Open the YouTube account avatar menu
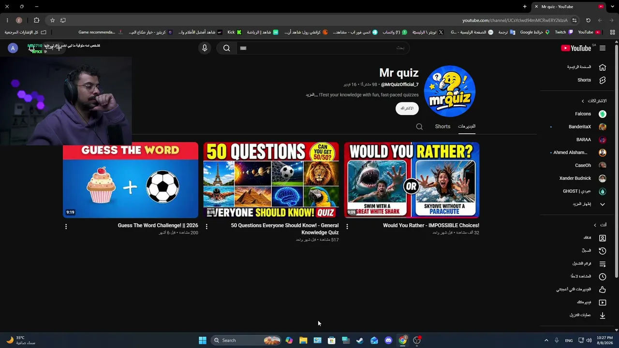 (x=13, y=48)
